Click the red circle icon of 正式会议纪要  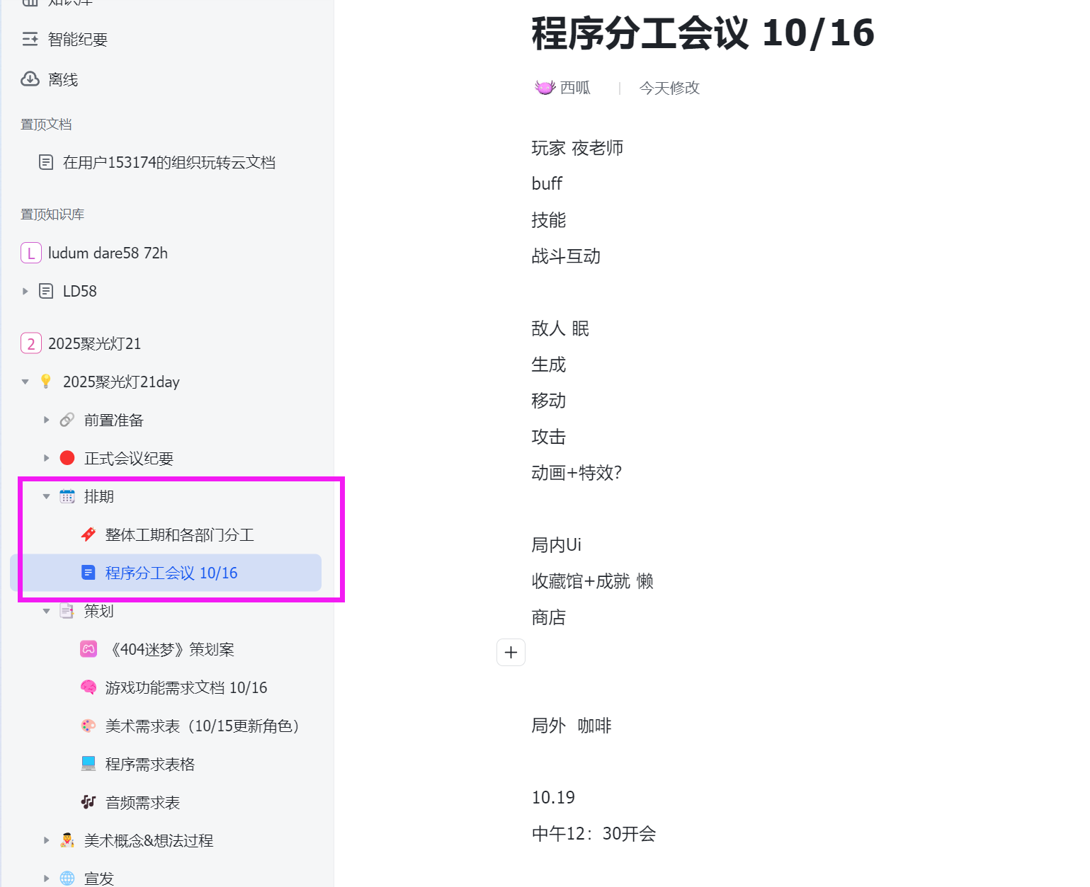67,458
